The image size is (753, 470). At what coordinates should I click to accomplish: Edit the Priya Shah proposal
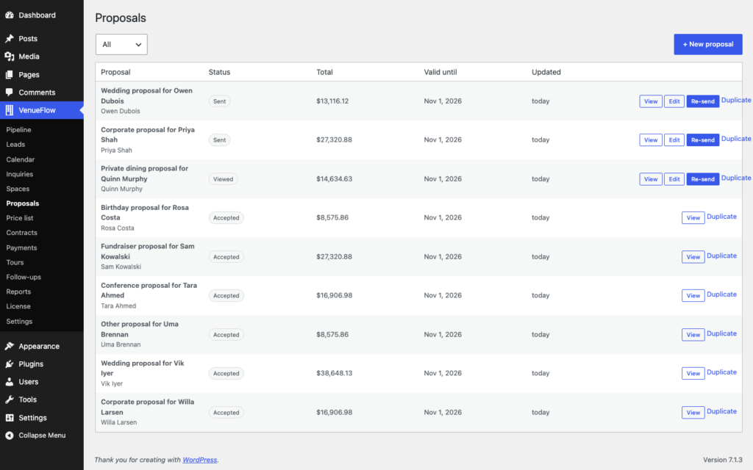(x=674, y=140)
